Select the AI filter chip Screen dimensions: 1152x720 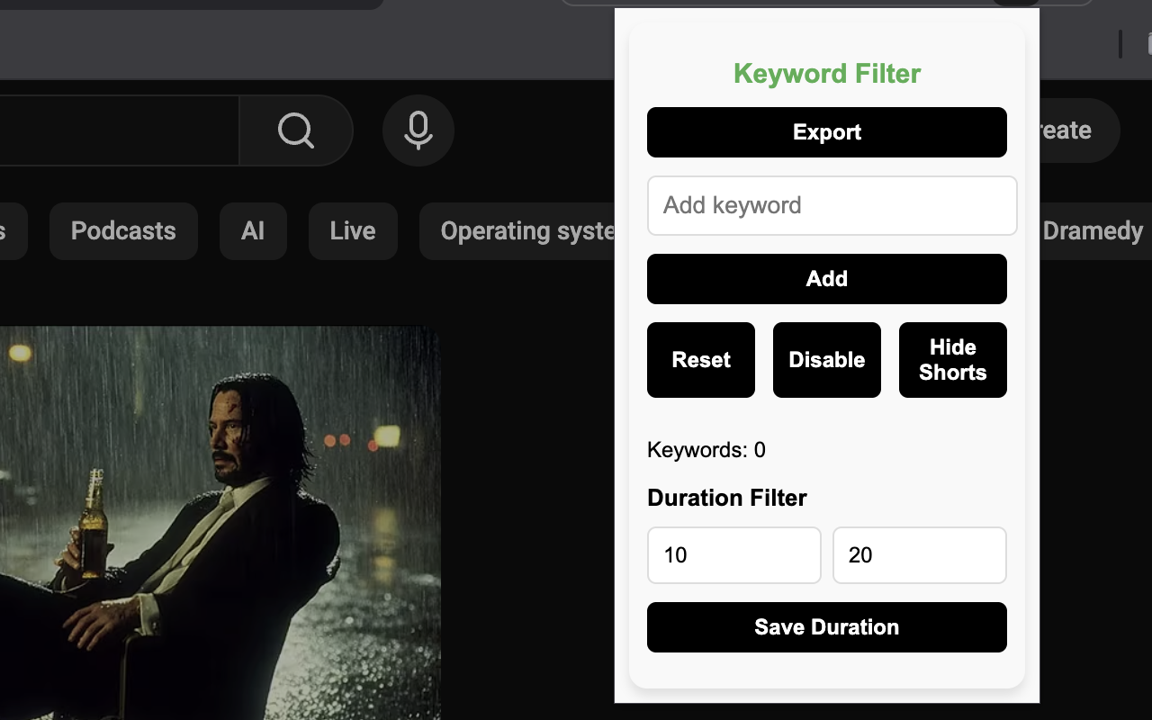[253, 231]
